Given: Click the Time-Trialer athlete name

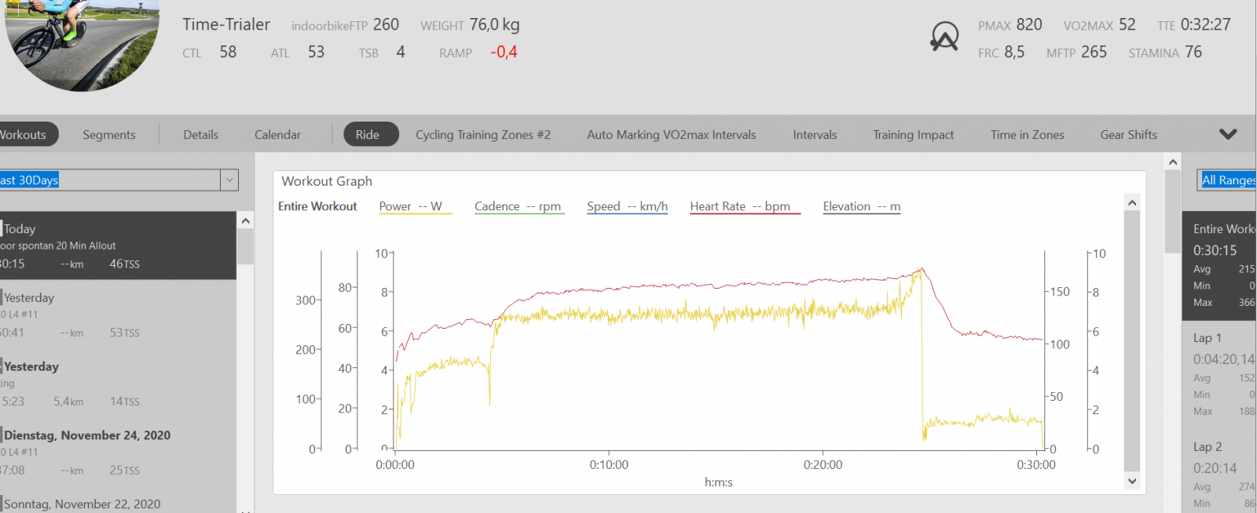Looking at the screenshot, I should point(226,24).
